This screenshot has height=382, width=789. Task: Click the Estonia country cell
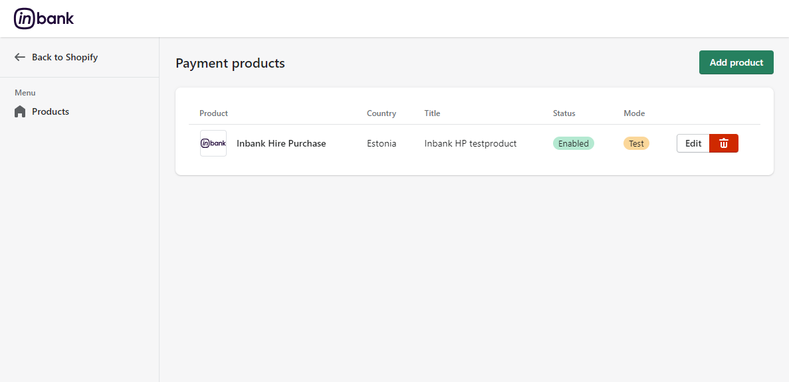382,143
